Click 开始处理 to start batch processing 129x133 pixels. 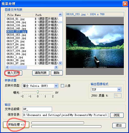[16, 125]
